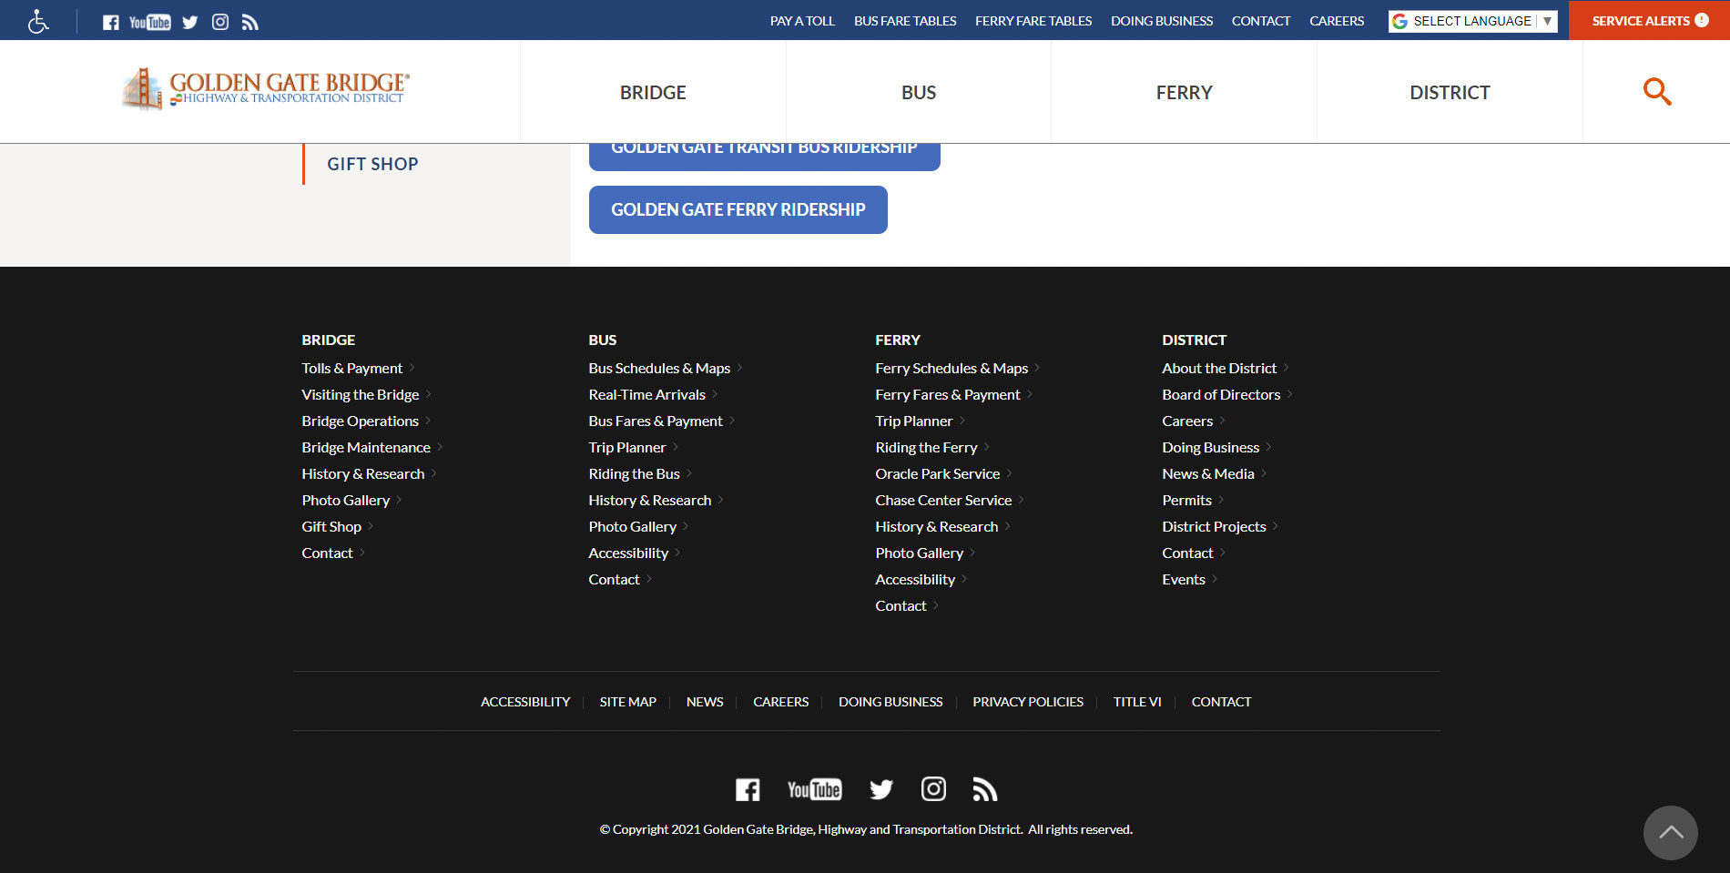The image size is (1730, 873).
Task: Click Accessibility in bottom footer bar
Action: tap(525, 702)
